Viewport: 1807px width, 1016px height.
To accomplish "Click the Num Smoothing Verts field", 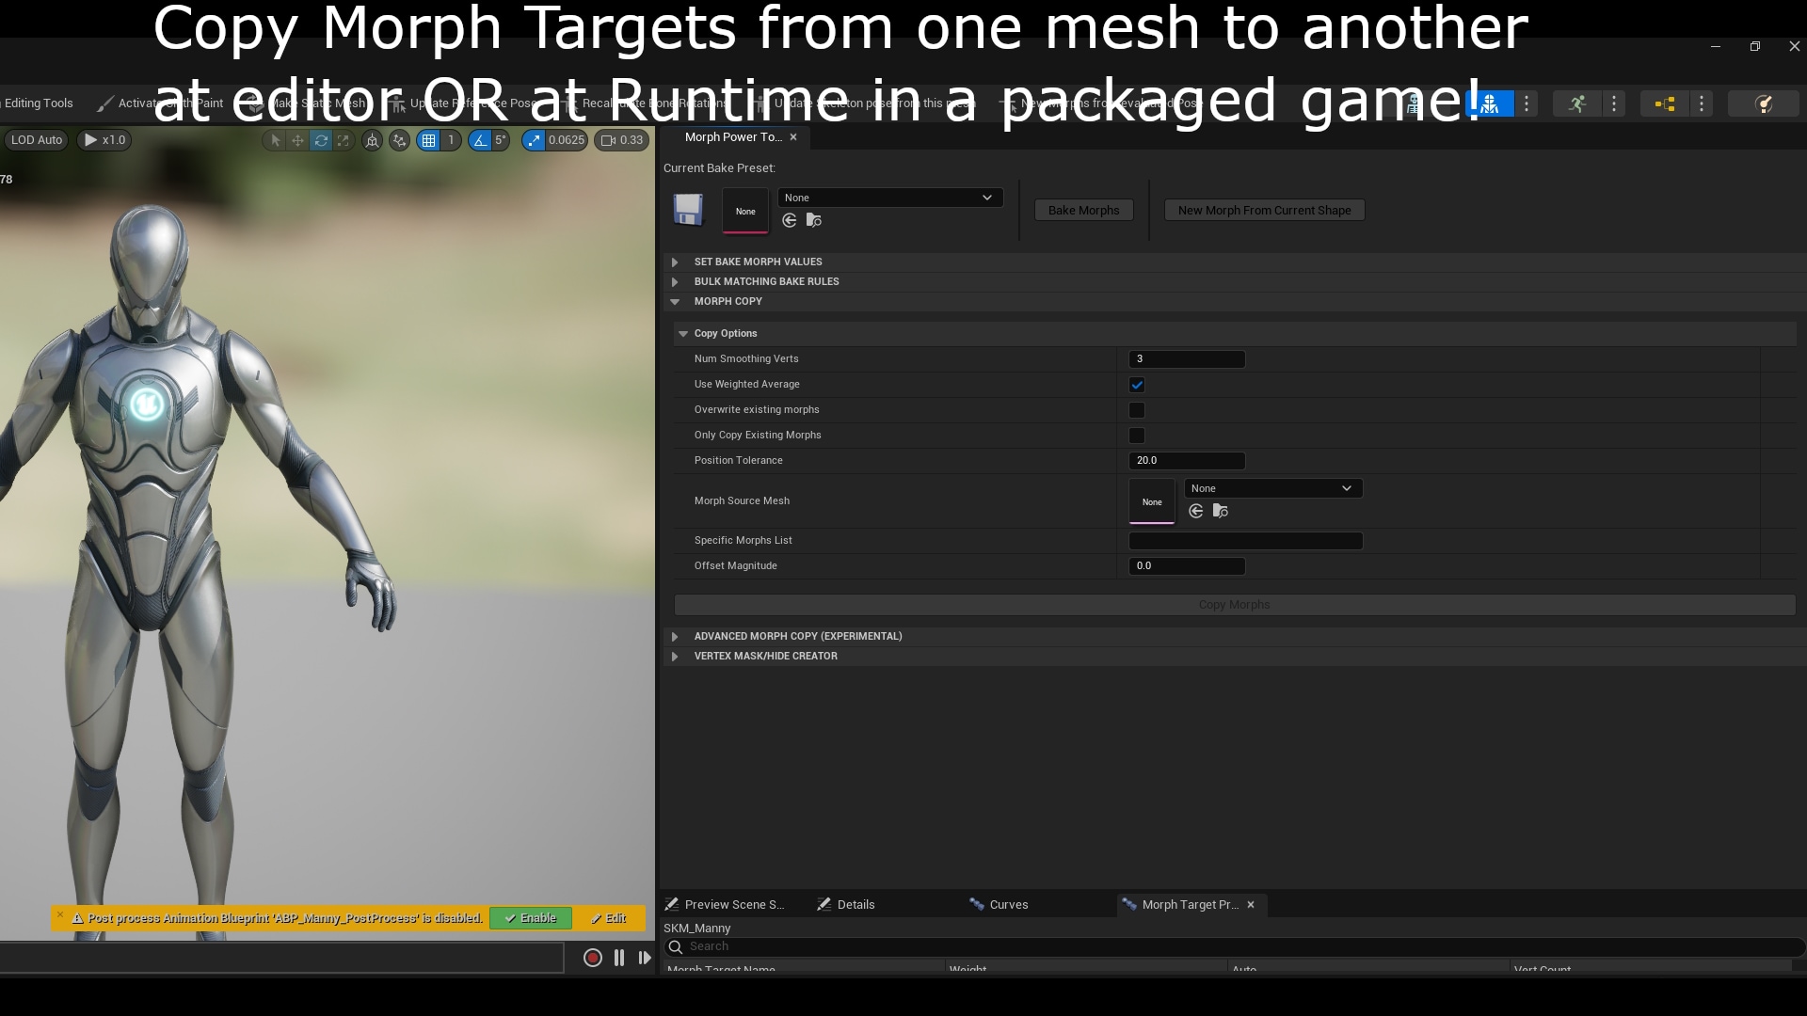I will tap(1187, 359).
